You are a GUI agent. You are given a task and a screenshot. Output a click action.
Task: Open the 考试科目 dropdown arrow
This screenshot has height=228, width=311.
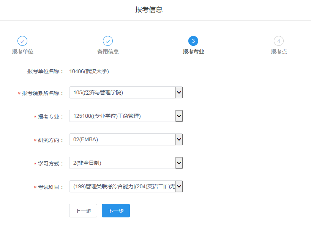pos(179,186)
